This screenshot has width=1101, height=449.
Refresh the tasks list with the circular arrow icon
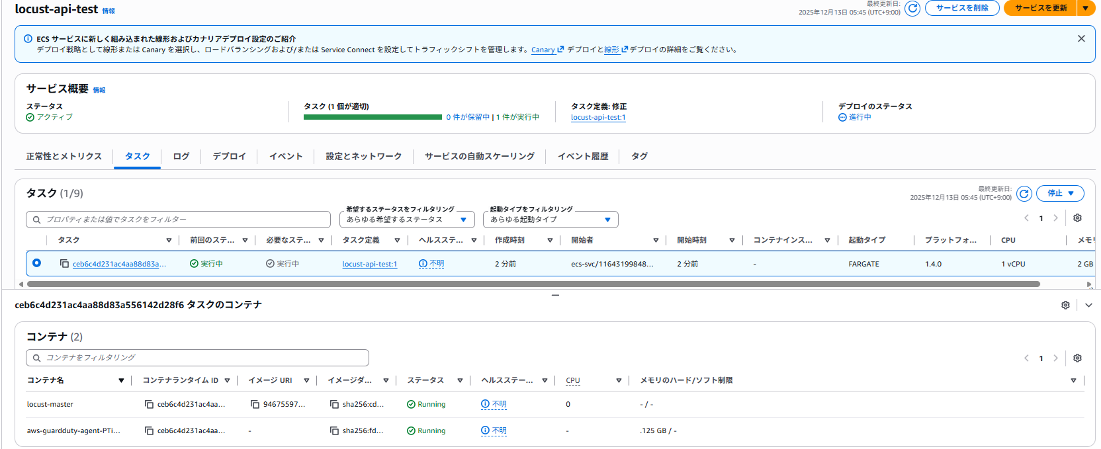tap(1024, 194)
